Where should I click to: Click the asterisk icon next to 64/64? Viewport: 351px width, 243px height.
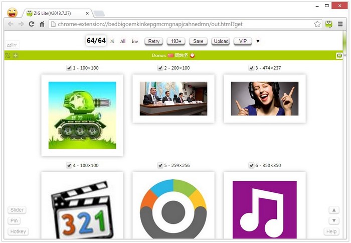pyautogui.click(x=112, y=41)
